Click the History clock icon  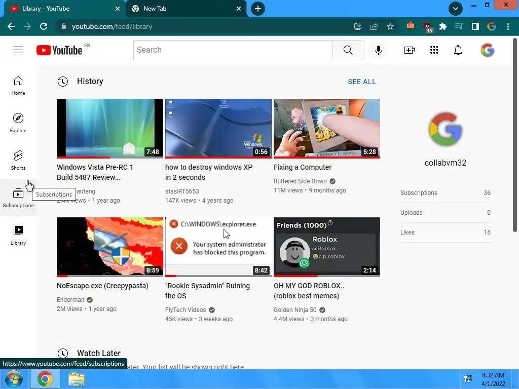click(62, 82)
